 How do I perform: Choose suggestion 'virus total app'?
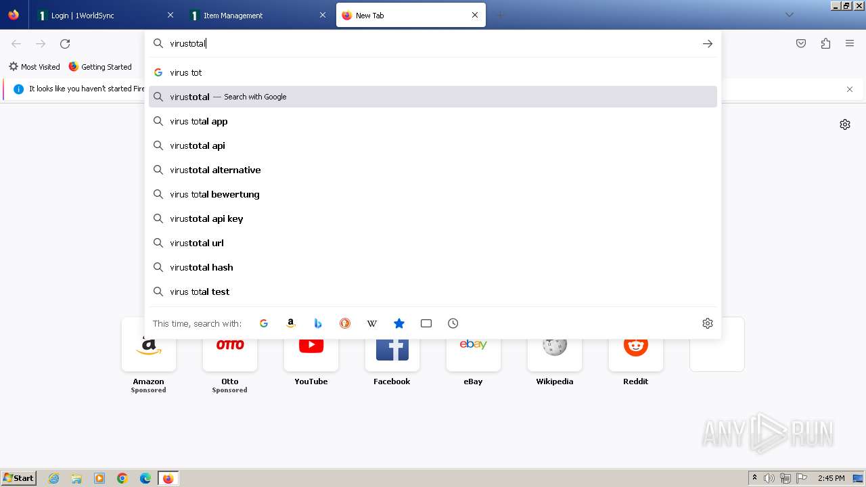pyautogui.click(x=433, y=121)
